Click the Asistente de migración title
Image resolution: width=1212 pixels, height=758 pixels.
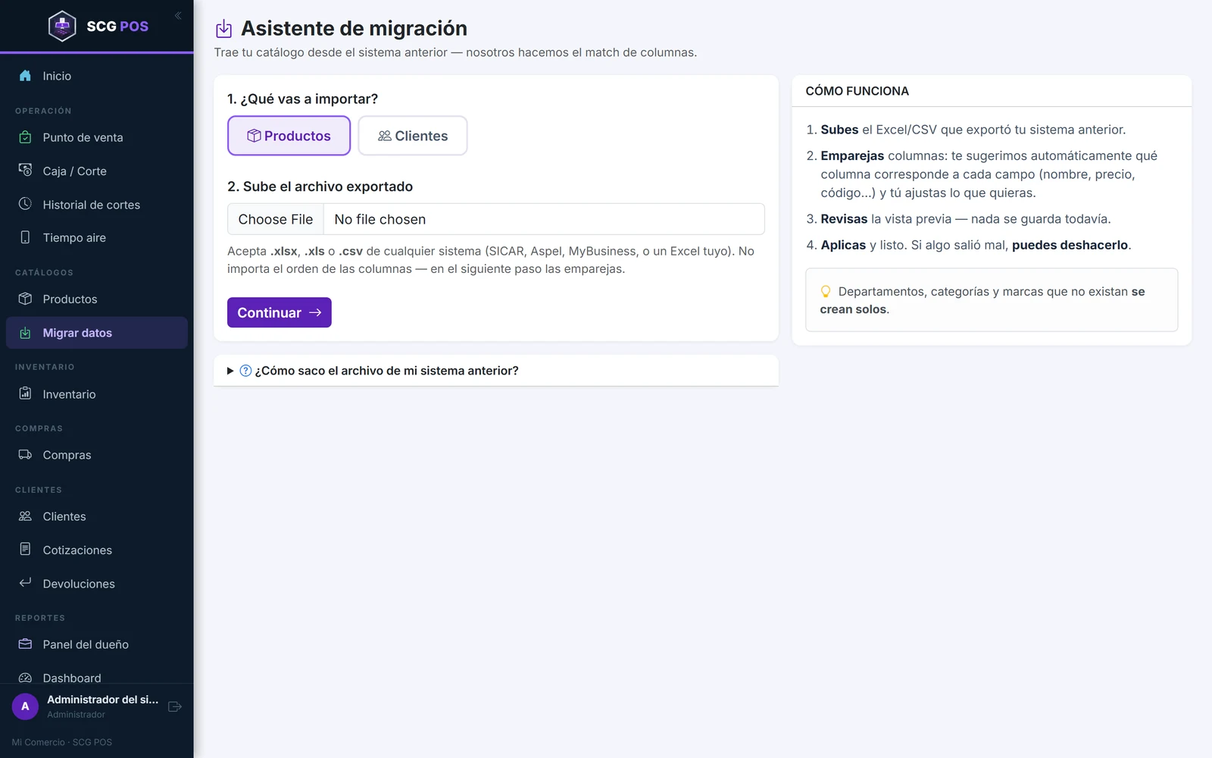coord(354,28)
